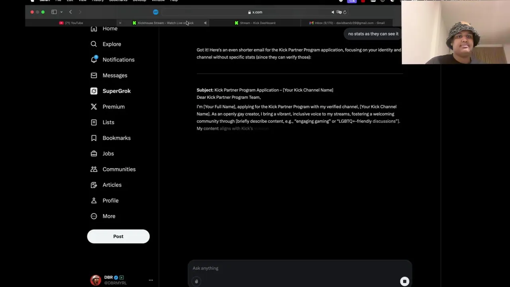Screen dimensions: 510x287
Task: Open the Premium X logo icon
Action: pyautogui.click(x=94, y=107)
